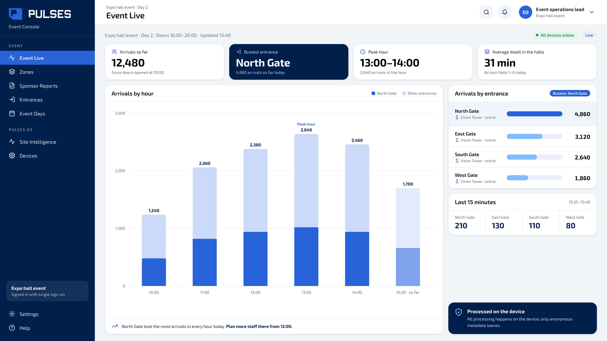Navigate to Entrances
The height and width of the screenshot is (341, 607).
(x=47, y=100)
